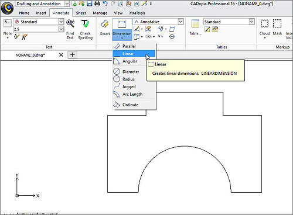
Task: Open the Note button dropdown arrow
Action: [8, 38]
